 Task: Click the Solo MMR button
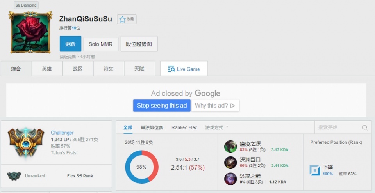pyautogui.click(x=100, y=44)
